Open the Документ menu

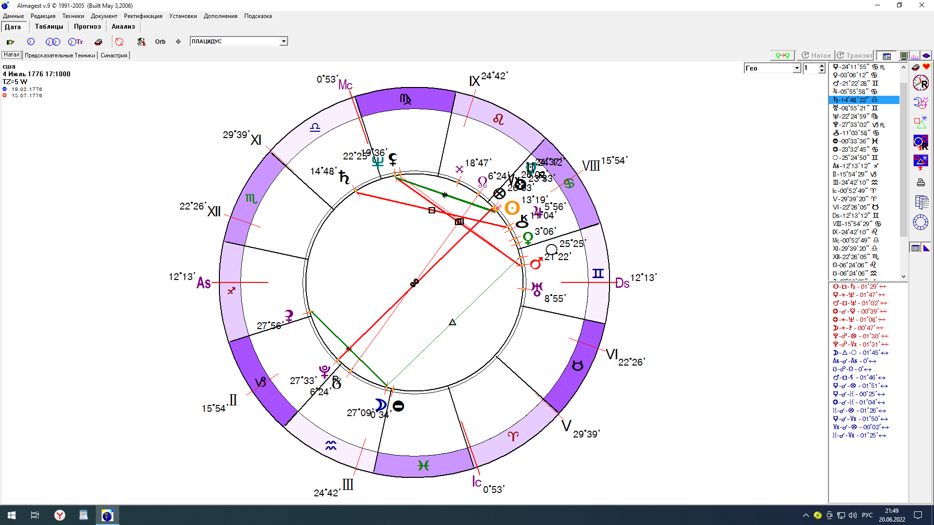coord(104,16)
